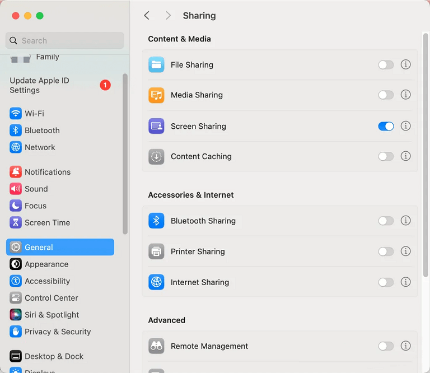This screenshot has height=373, width=430.
Task: Click the Internet Sharing globe icon
Action: click(x=156, y=282)
